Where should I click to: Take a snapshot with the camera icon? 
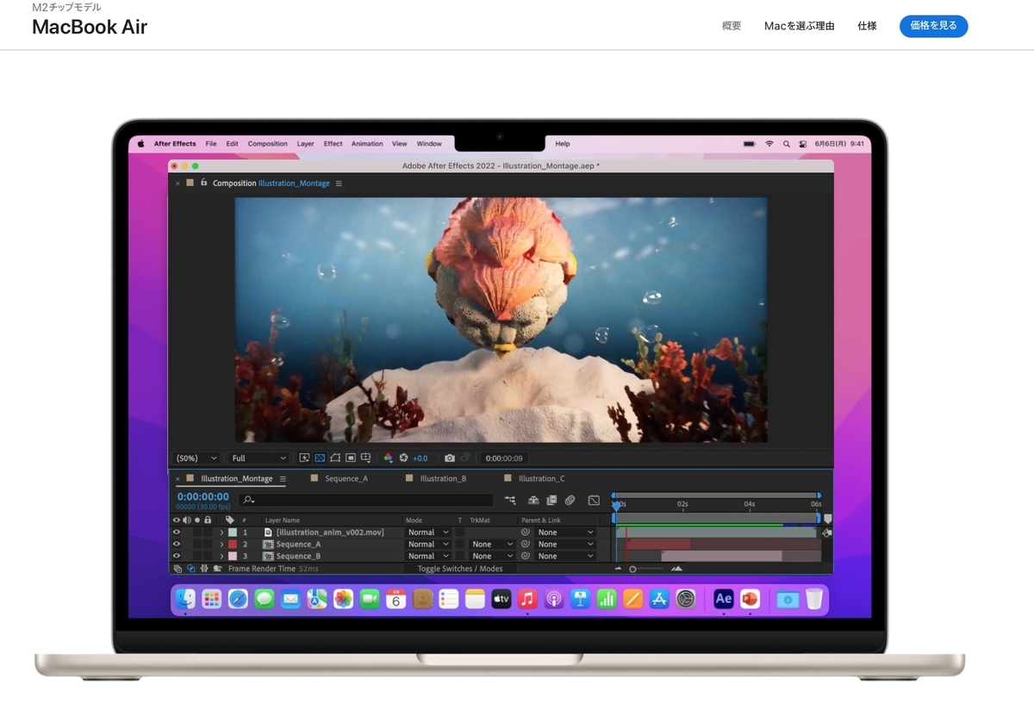coord(449,458)
